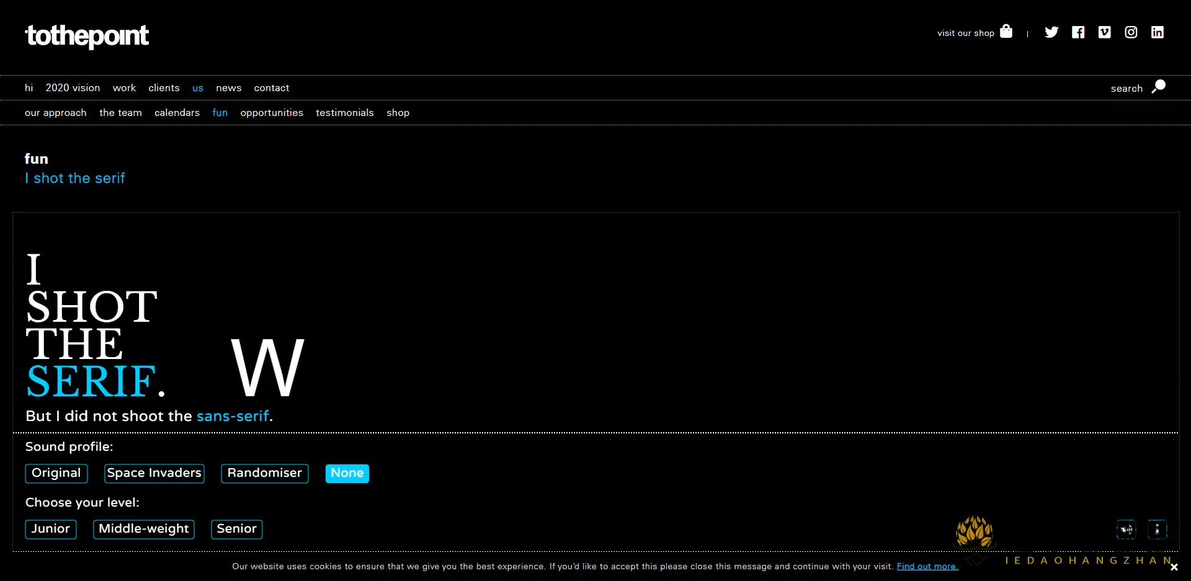
Task: Follow the cookie 'Find out more' link
Action: coord(927,566)
